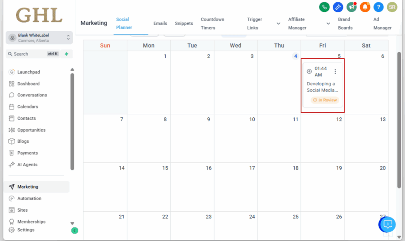Image resolution: width=405 pixels, height=241 pixels.
Task: Expand the Affiliate Manager dropdown chevron
Action: [328, 23]
